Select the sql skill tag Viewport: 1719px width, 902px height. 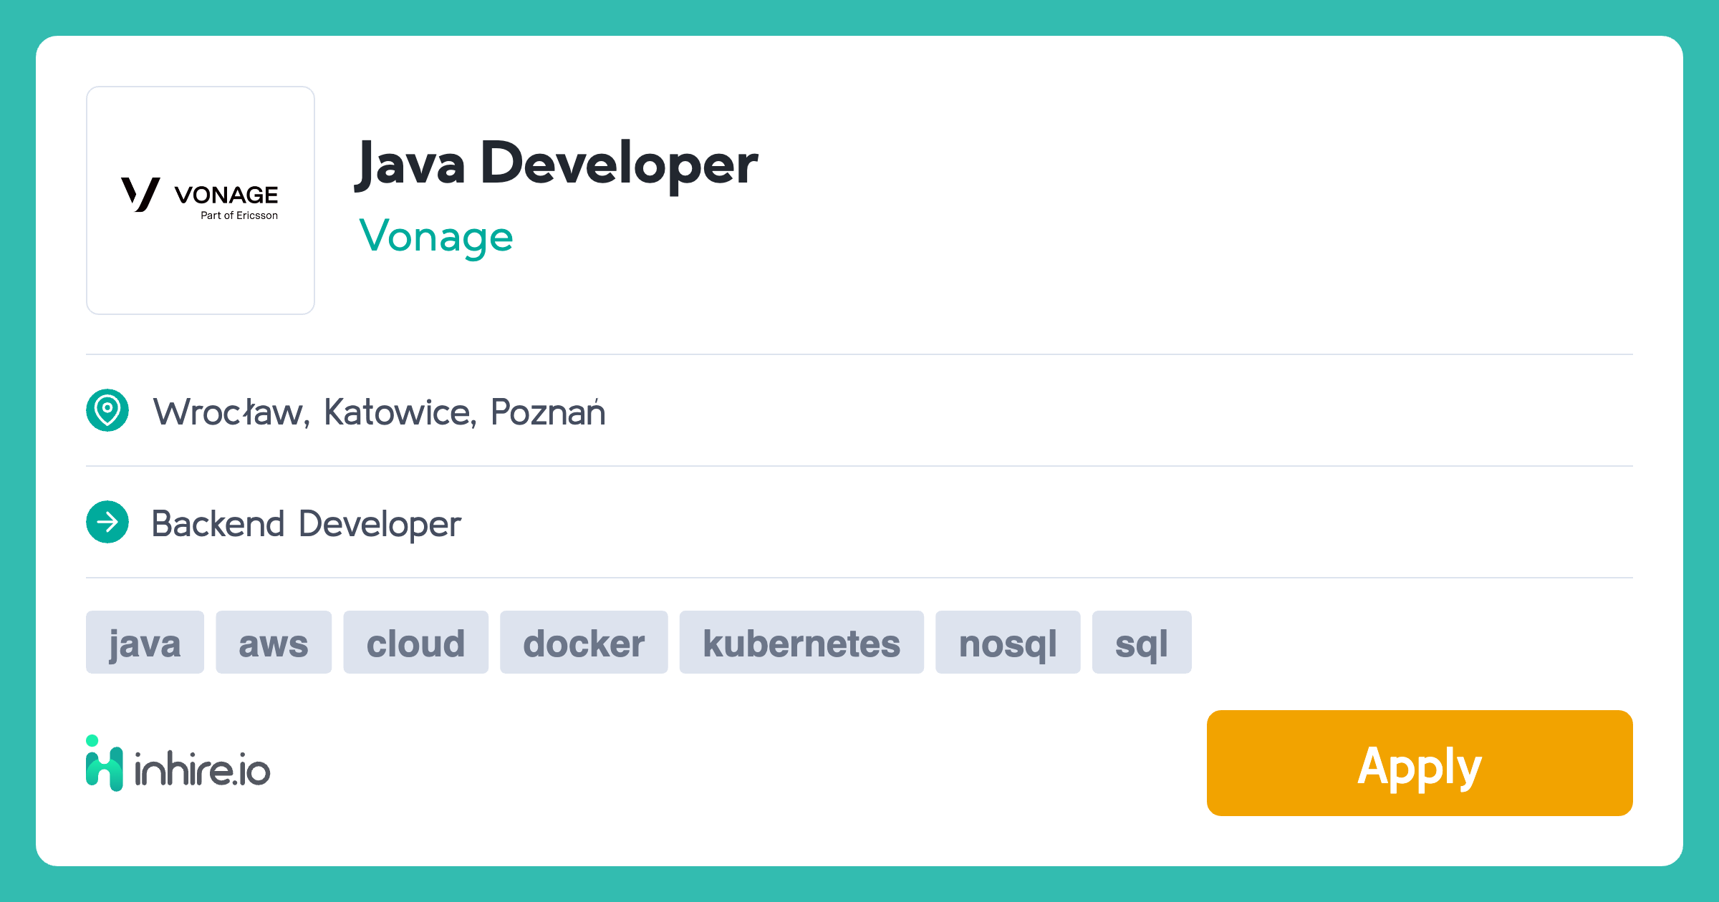(1142, 642)
